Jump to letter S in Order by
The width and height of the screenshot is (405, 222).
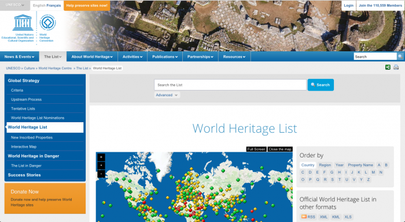click(333, 179)
